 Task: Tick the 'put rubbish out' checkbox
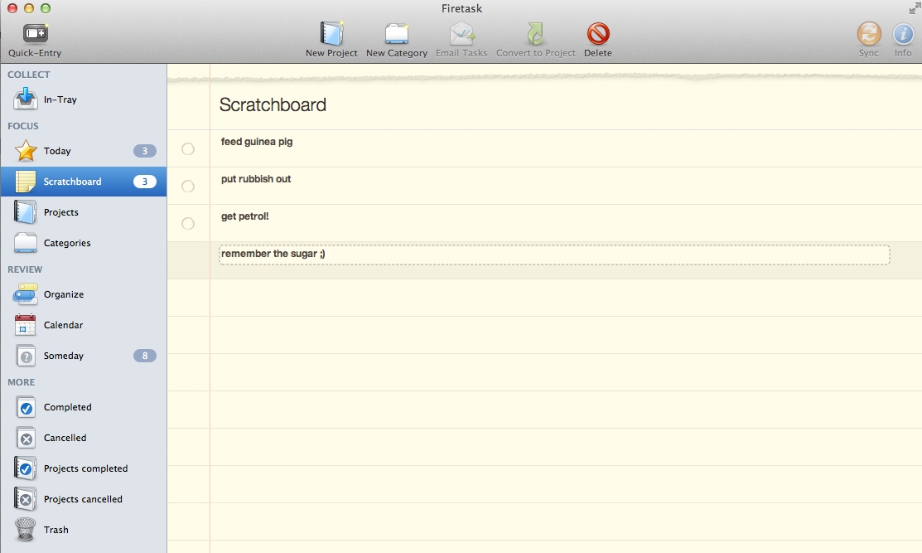188,187
